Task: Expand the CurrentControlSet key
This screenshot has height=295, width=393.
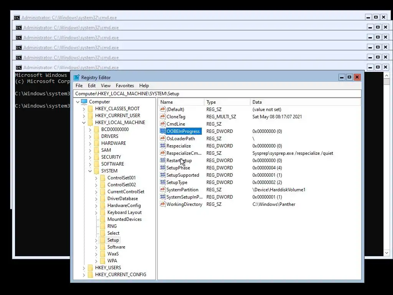Action: click(x=96, y=192)
